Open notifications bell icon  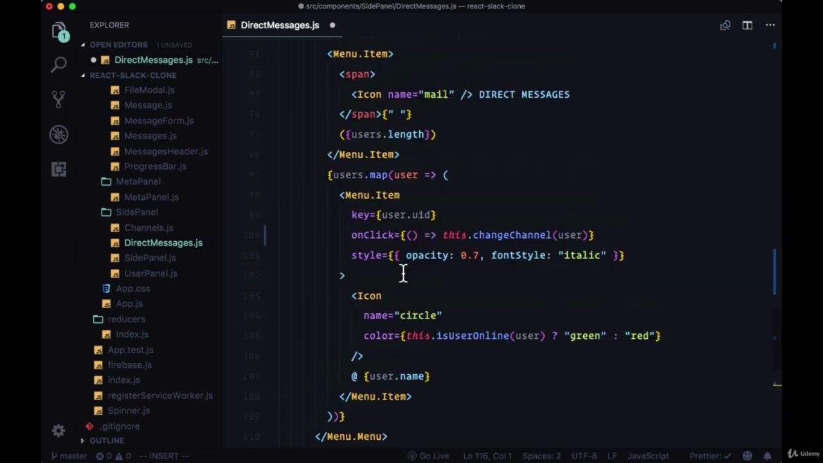pos(768,456)
